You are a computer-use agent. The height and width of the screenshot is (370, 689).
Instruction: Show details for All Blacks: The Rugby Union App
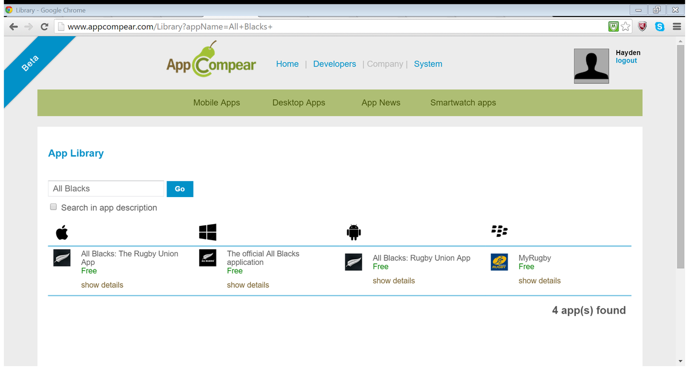(x=102, y=285)
